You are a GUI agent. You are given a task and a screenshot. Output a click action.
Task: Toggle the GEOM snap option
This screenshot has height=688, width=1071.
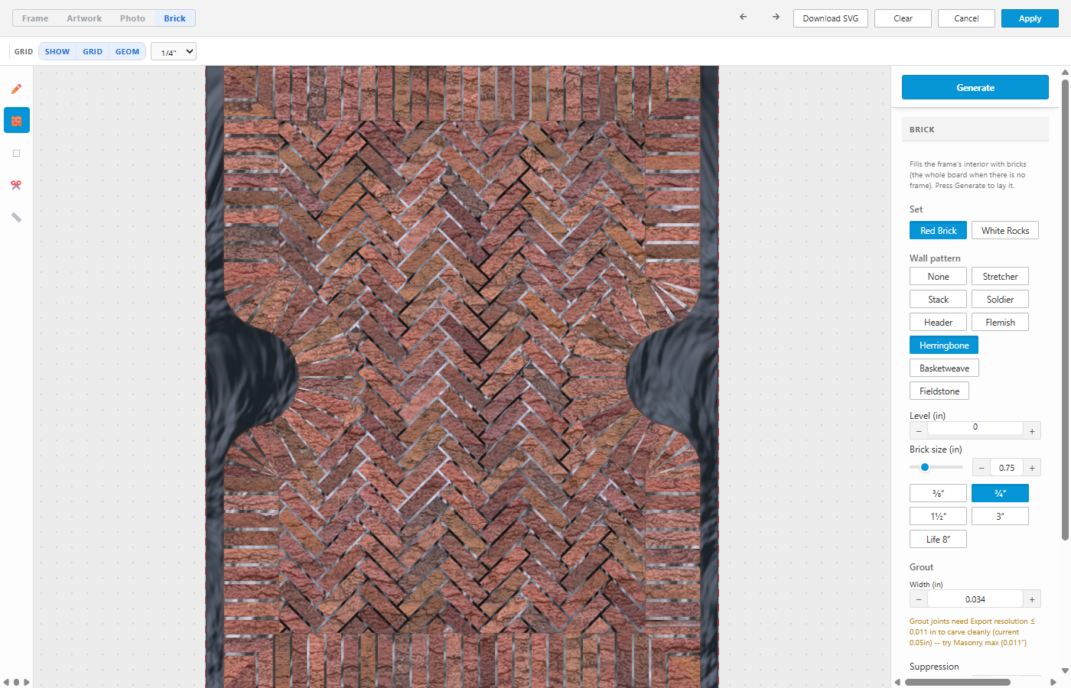pos(127,51)
